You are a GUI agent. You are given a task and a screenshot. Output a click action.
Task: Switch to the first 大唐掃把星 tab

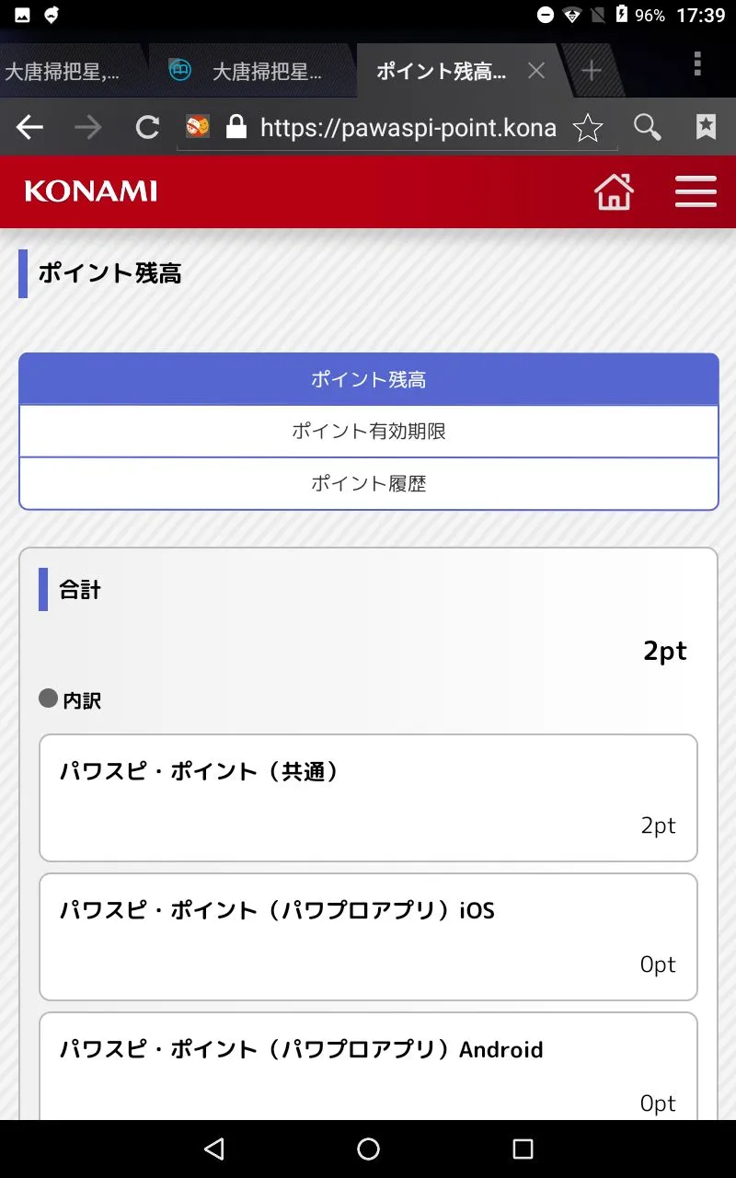pyautogui.click(x=63, y=72)
